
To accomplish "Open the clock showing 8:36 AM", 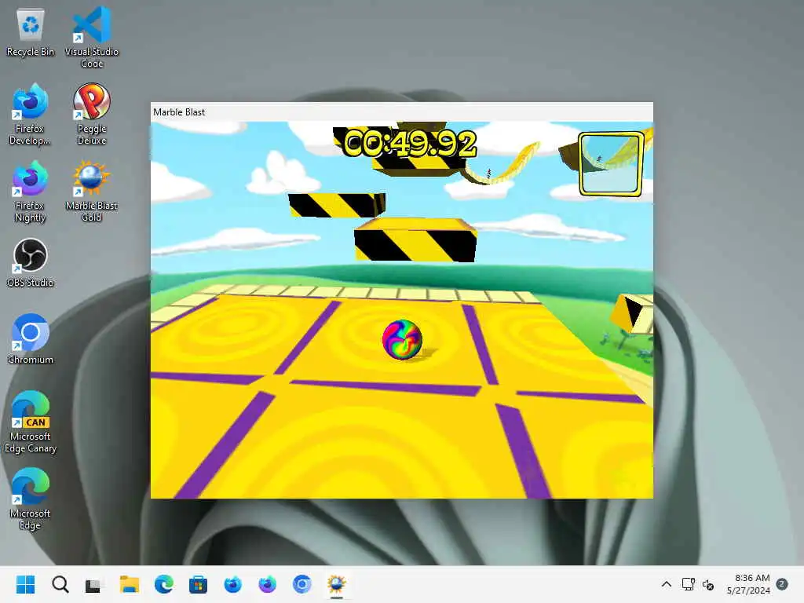I will (x=748, y=584).
